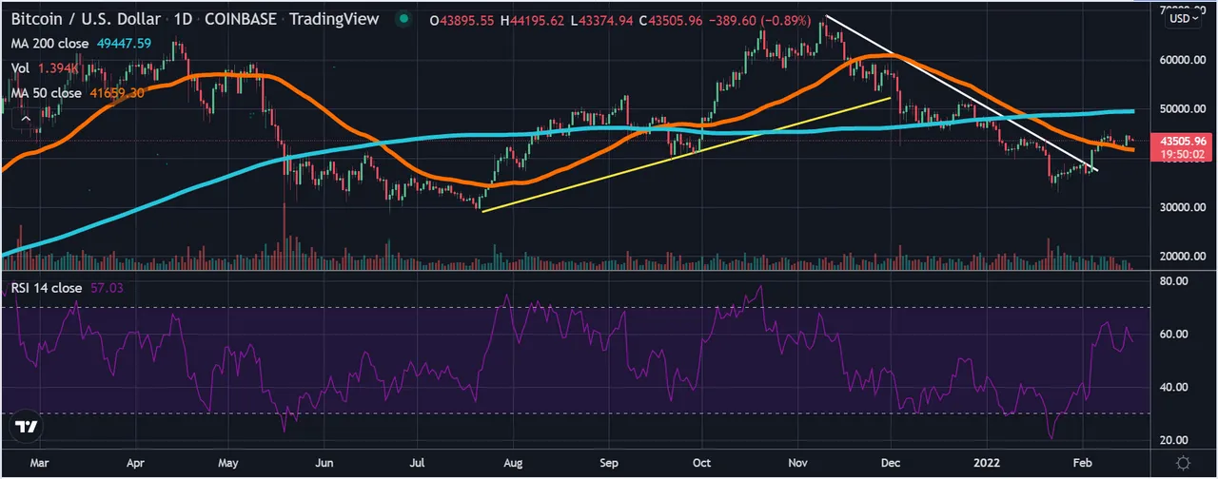
Task: Click the RSI value 57.03
Action: click(x=106, y=287)
